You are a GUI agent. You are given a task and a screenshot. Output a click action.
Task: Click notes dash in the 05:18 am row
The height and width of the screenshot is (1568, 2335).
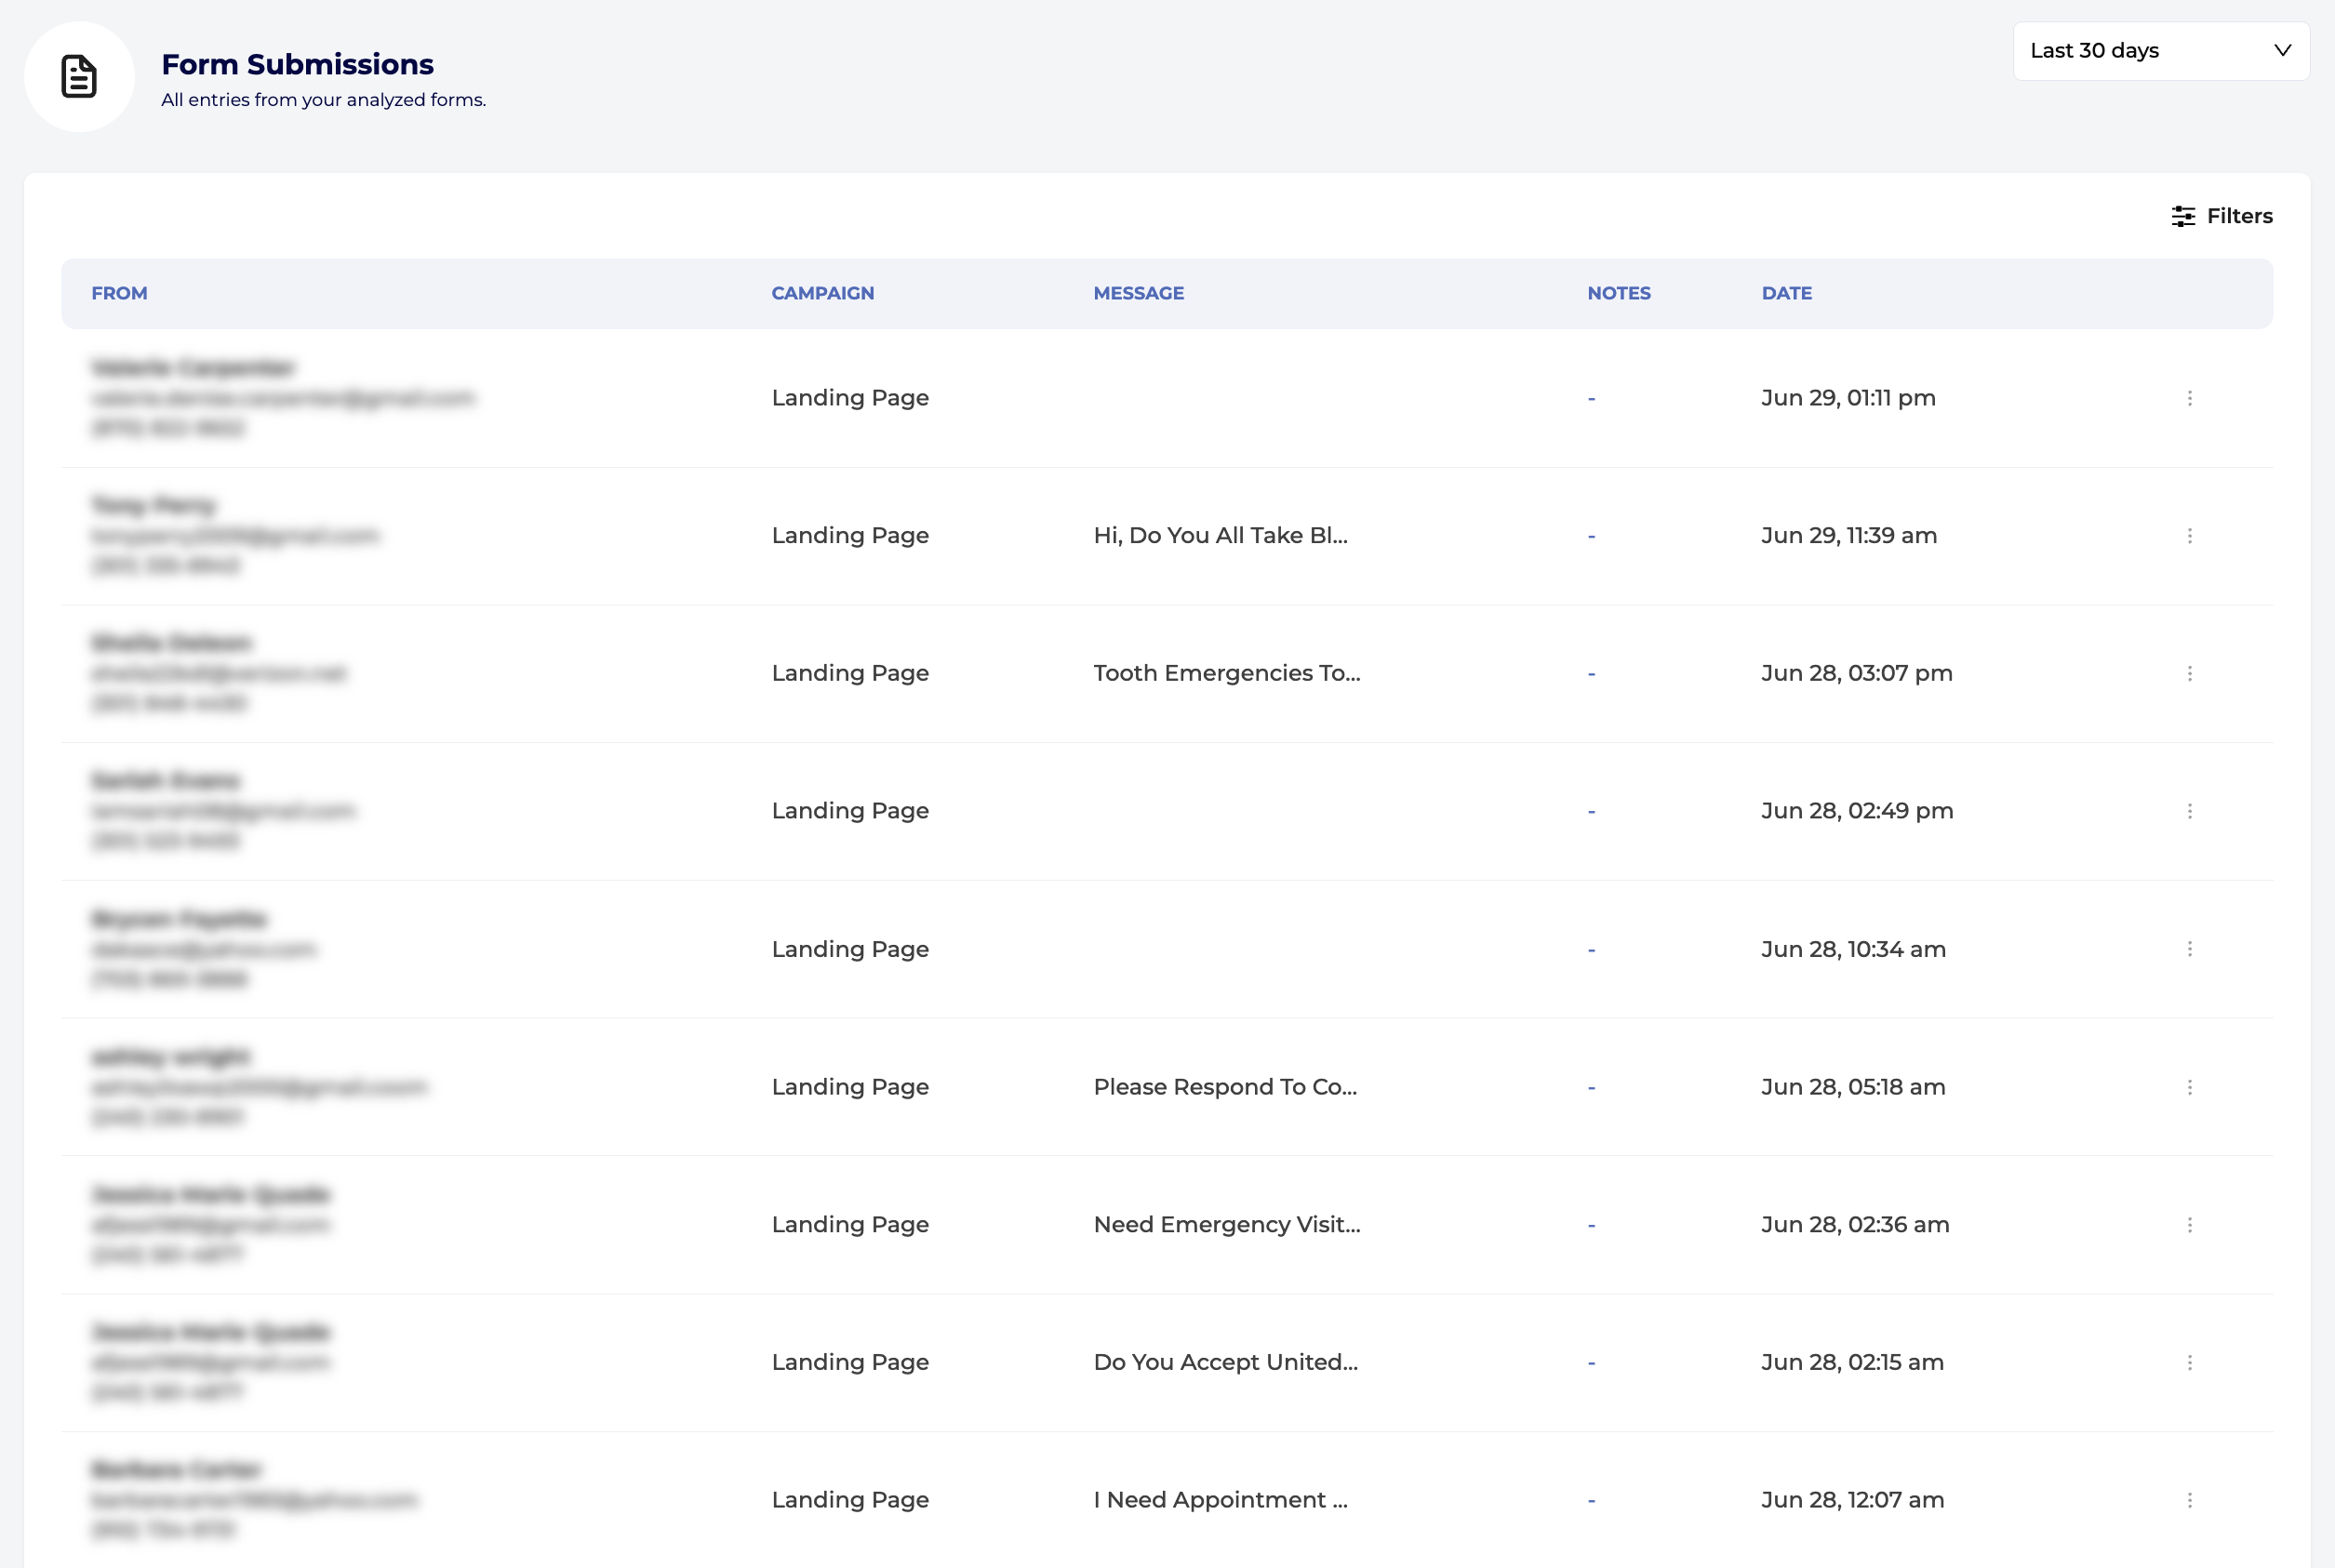tap(1591, 1088)
